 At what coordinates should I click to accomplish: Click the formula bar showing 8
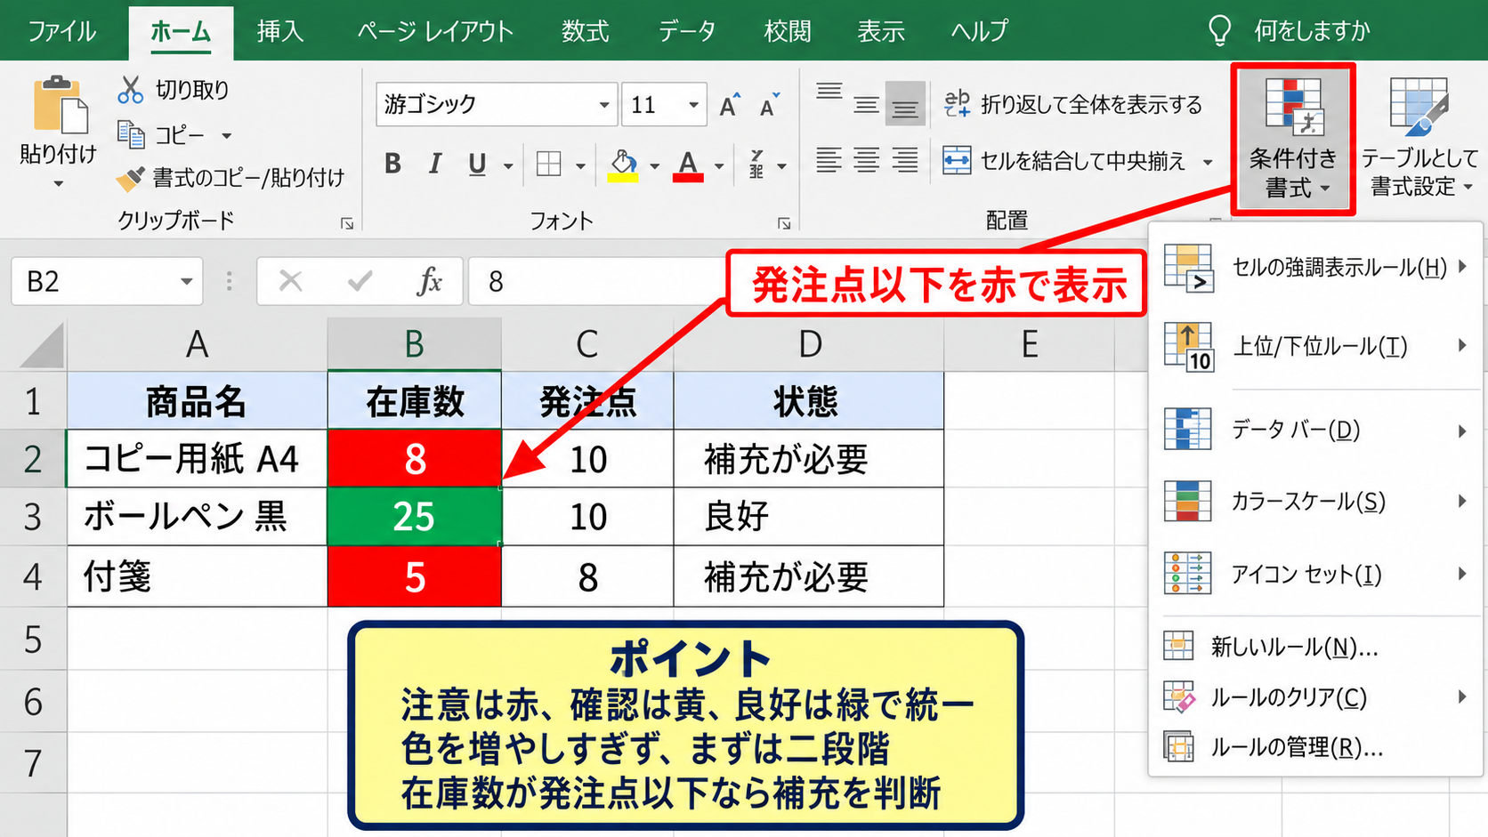[x=596, y=282]
